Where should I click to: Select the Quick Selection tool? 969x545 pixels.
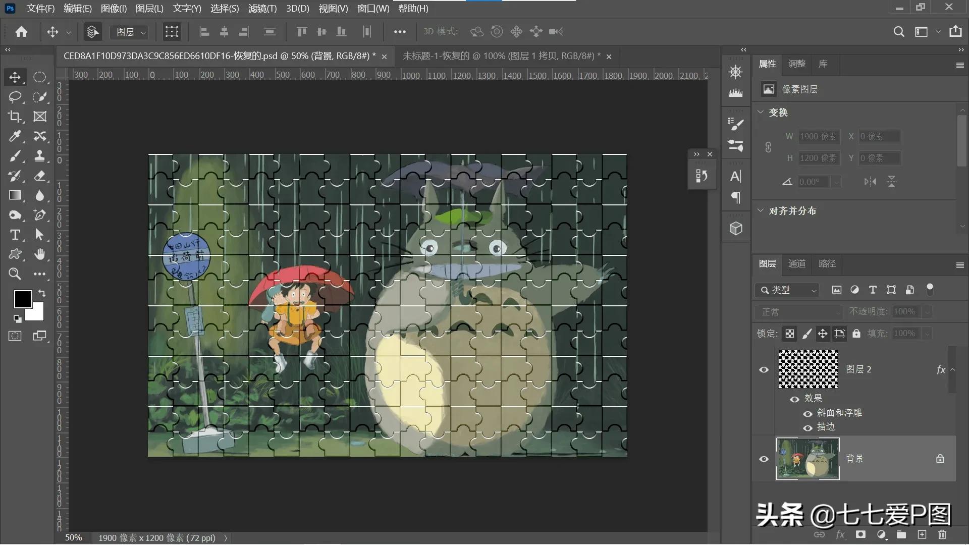tap(40, 97)
